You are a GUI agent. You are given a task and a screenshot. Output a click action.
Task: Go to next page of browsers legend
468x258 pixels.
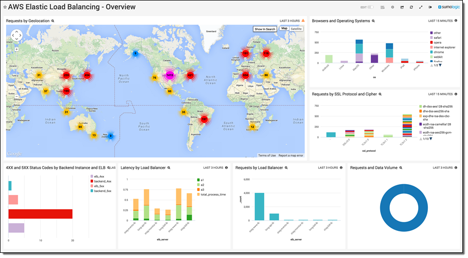click(x=440, y=65)
